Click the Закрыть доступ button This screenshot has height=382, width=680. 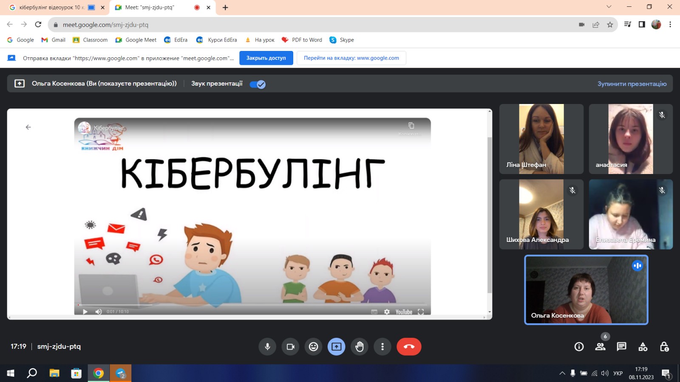click(x=266, y=58)
